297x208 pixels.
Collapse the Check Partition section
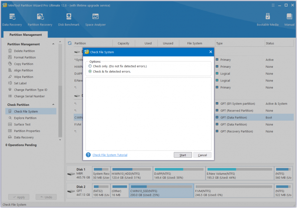(x=53, y=105)
